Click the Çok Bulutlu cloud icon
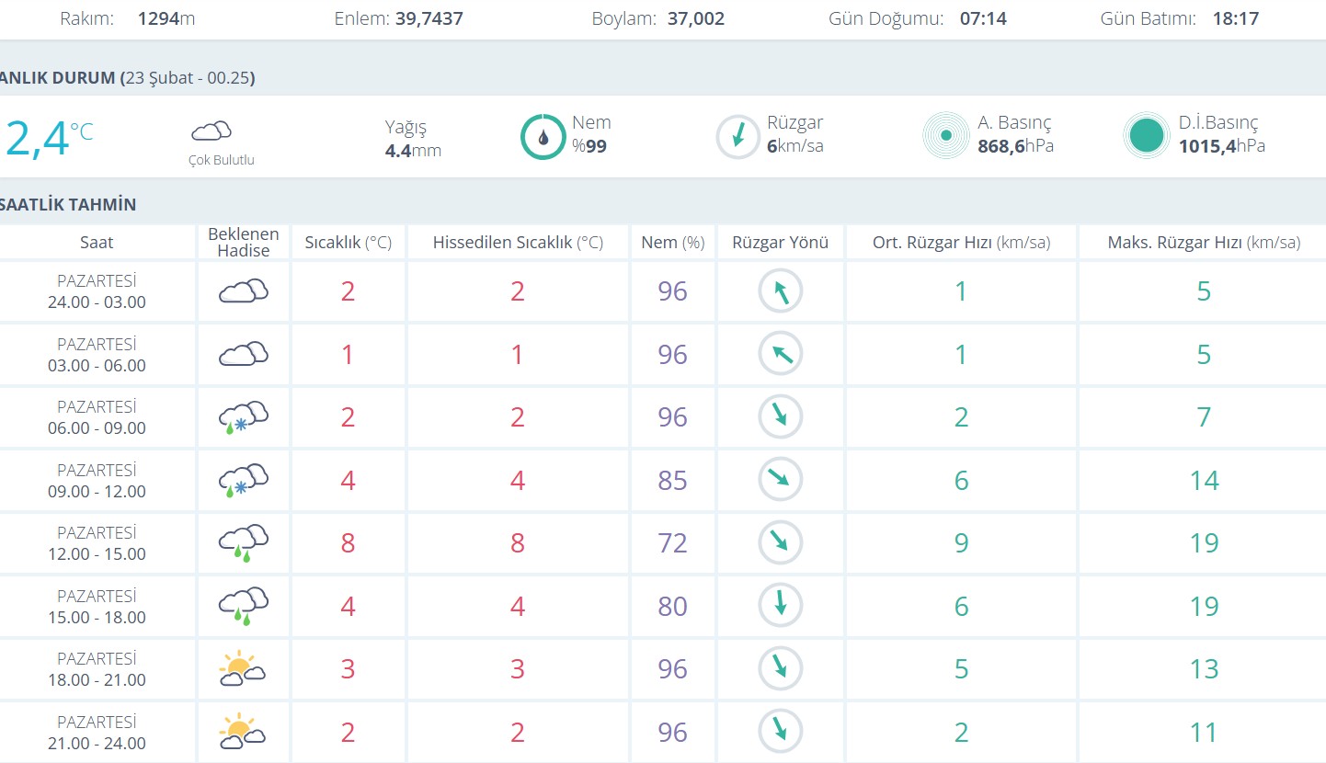Viewport: 1326px width, 763px height. pyautogui.click(x=211, y=131)
